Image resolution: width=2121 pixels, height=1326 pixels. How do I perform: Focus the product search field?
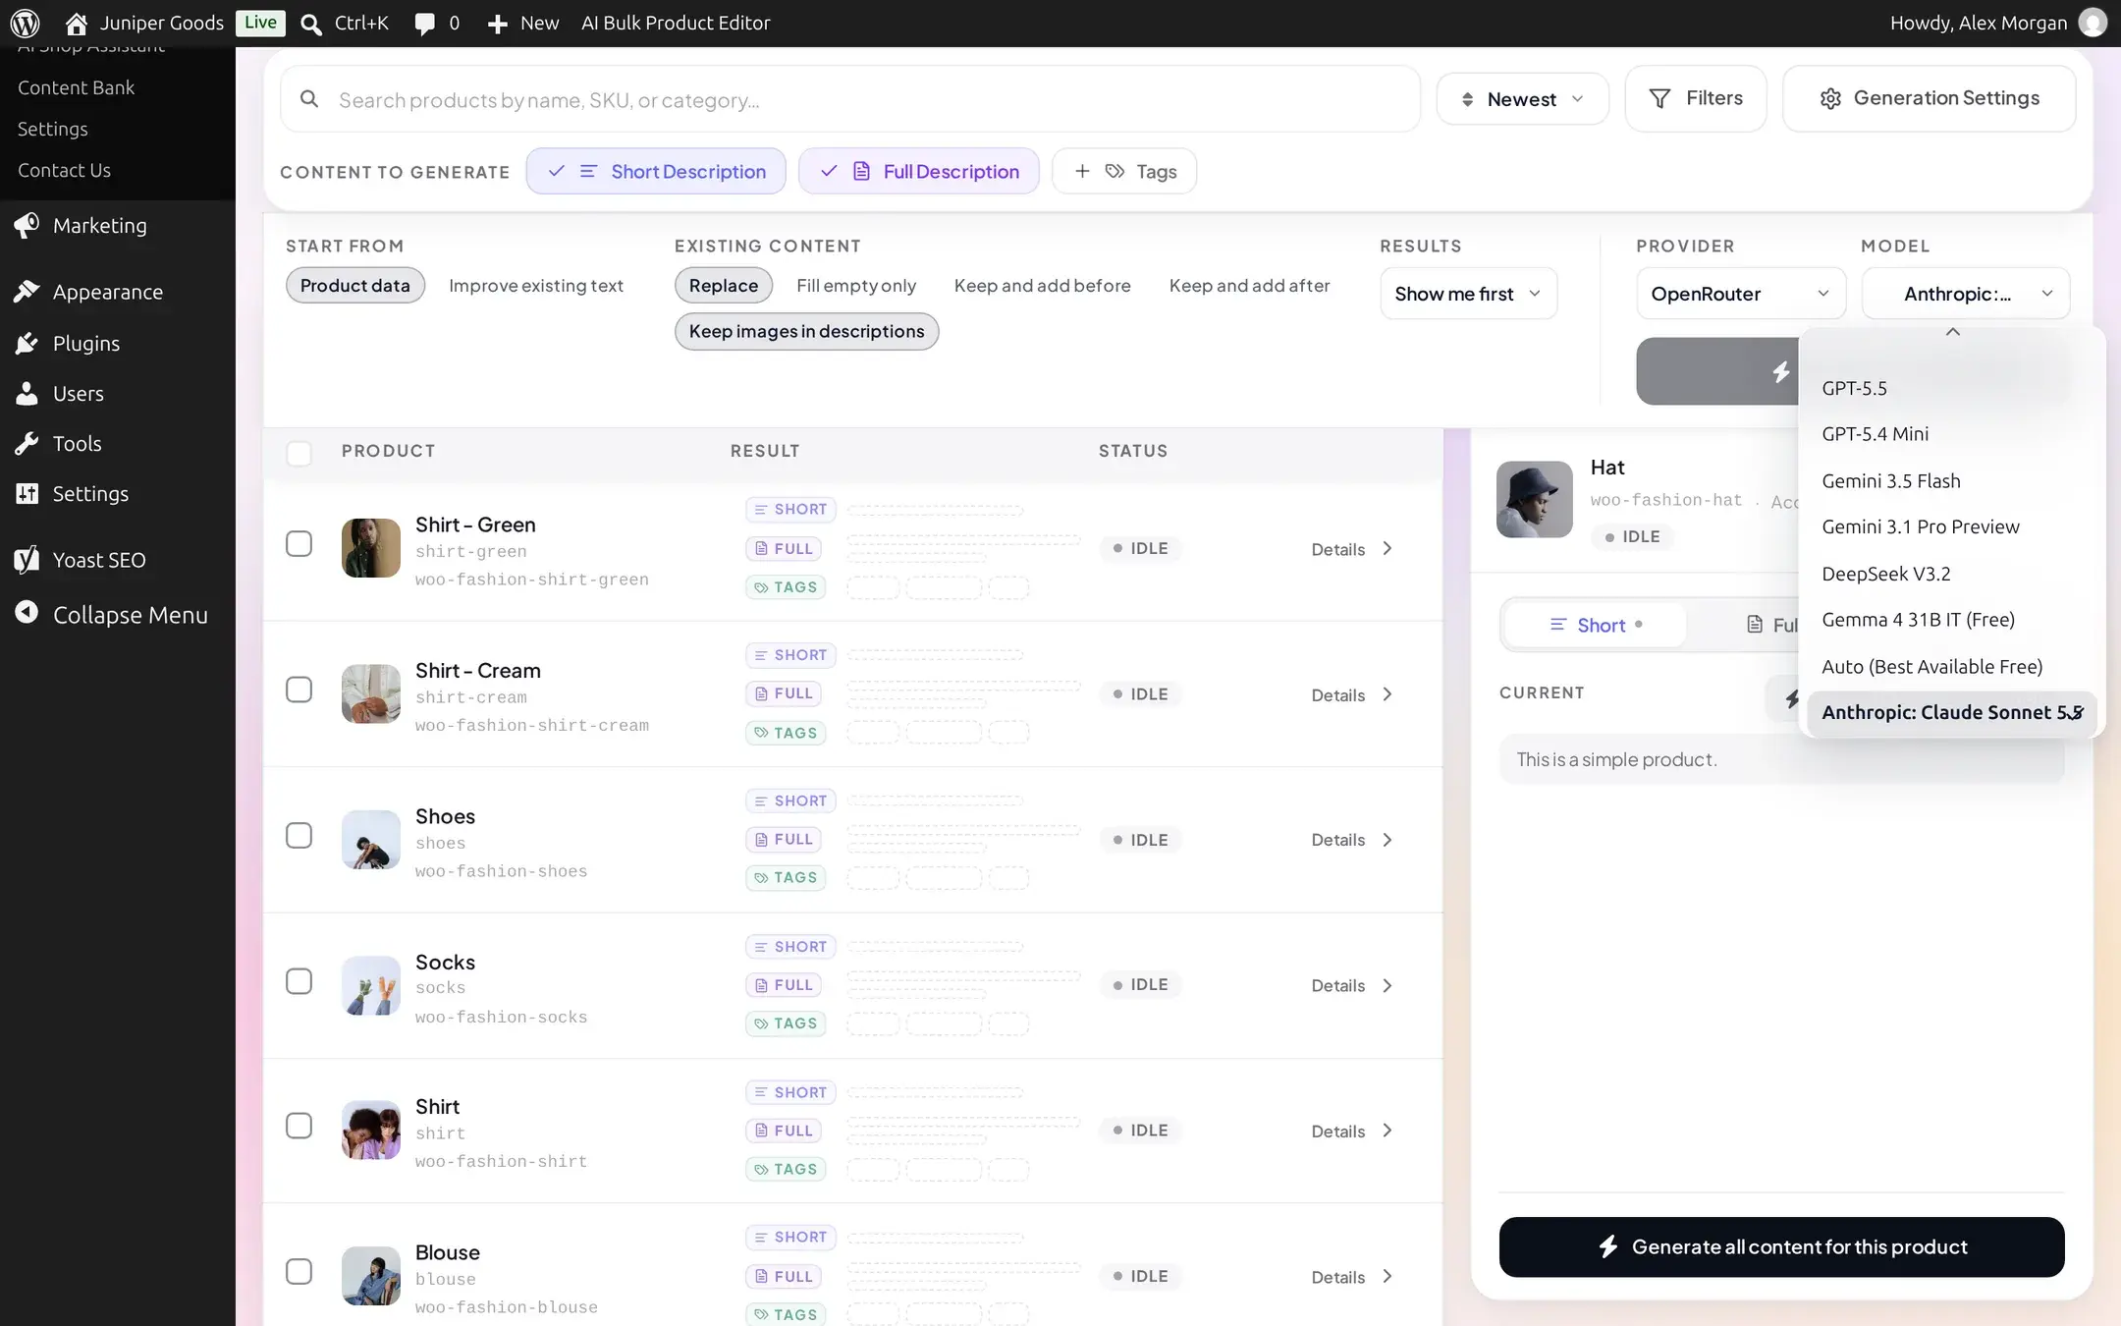coord(850,99)
